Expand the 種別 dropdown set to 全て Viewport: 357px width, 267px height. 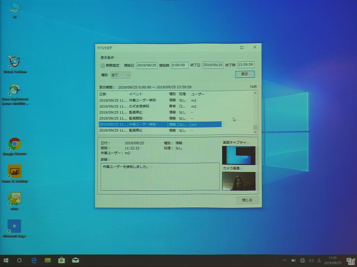[120, 75]
